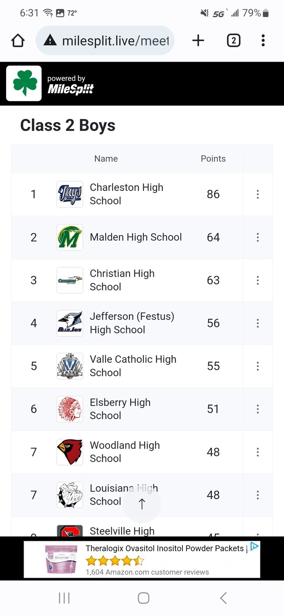Tap the AdChoices icon on the ad
Viewport: 284px width, 616px height.
[x=254, y=546]
